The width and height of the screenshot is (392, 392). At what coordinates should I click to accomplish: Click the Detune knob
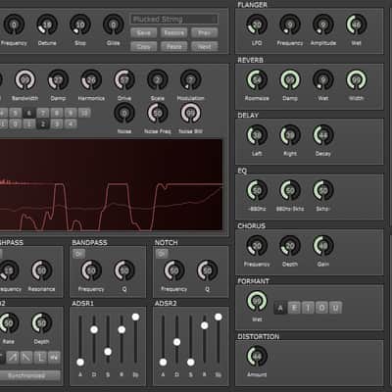(47, 24)
